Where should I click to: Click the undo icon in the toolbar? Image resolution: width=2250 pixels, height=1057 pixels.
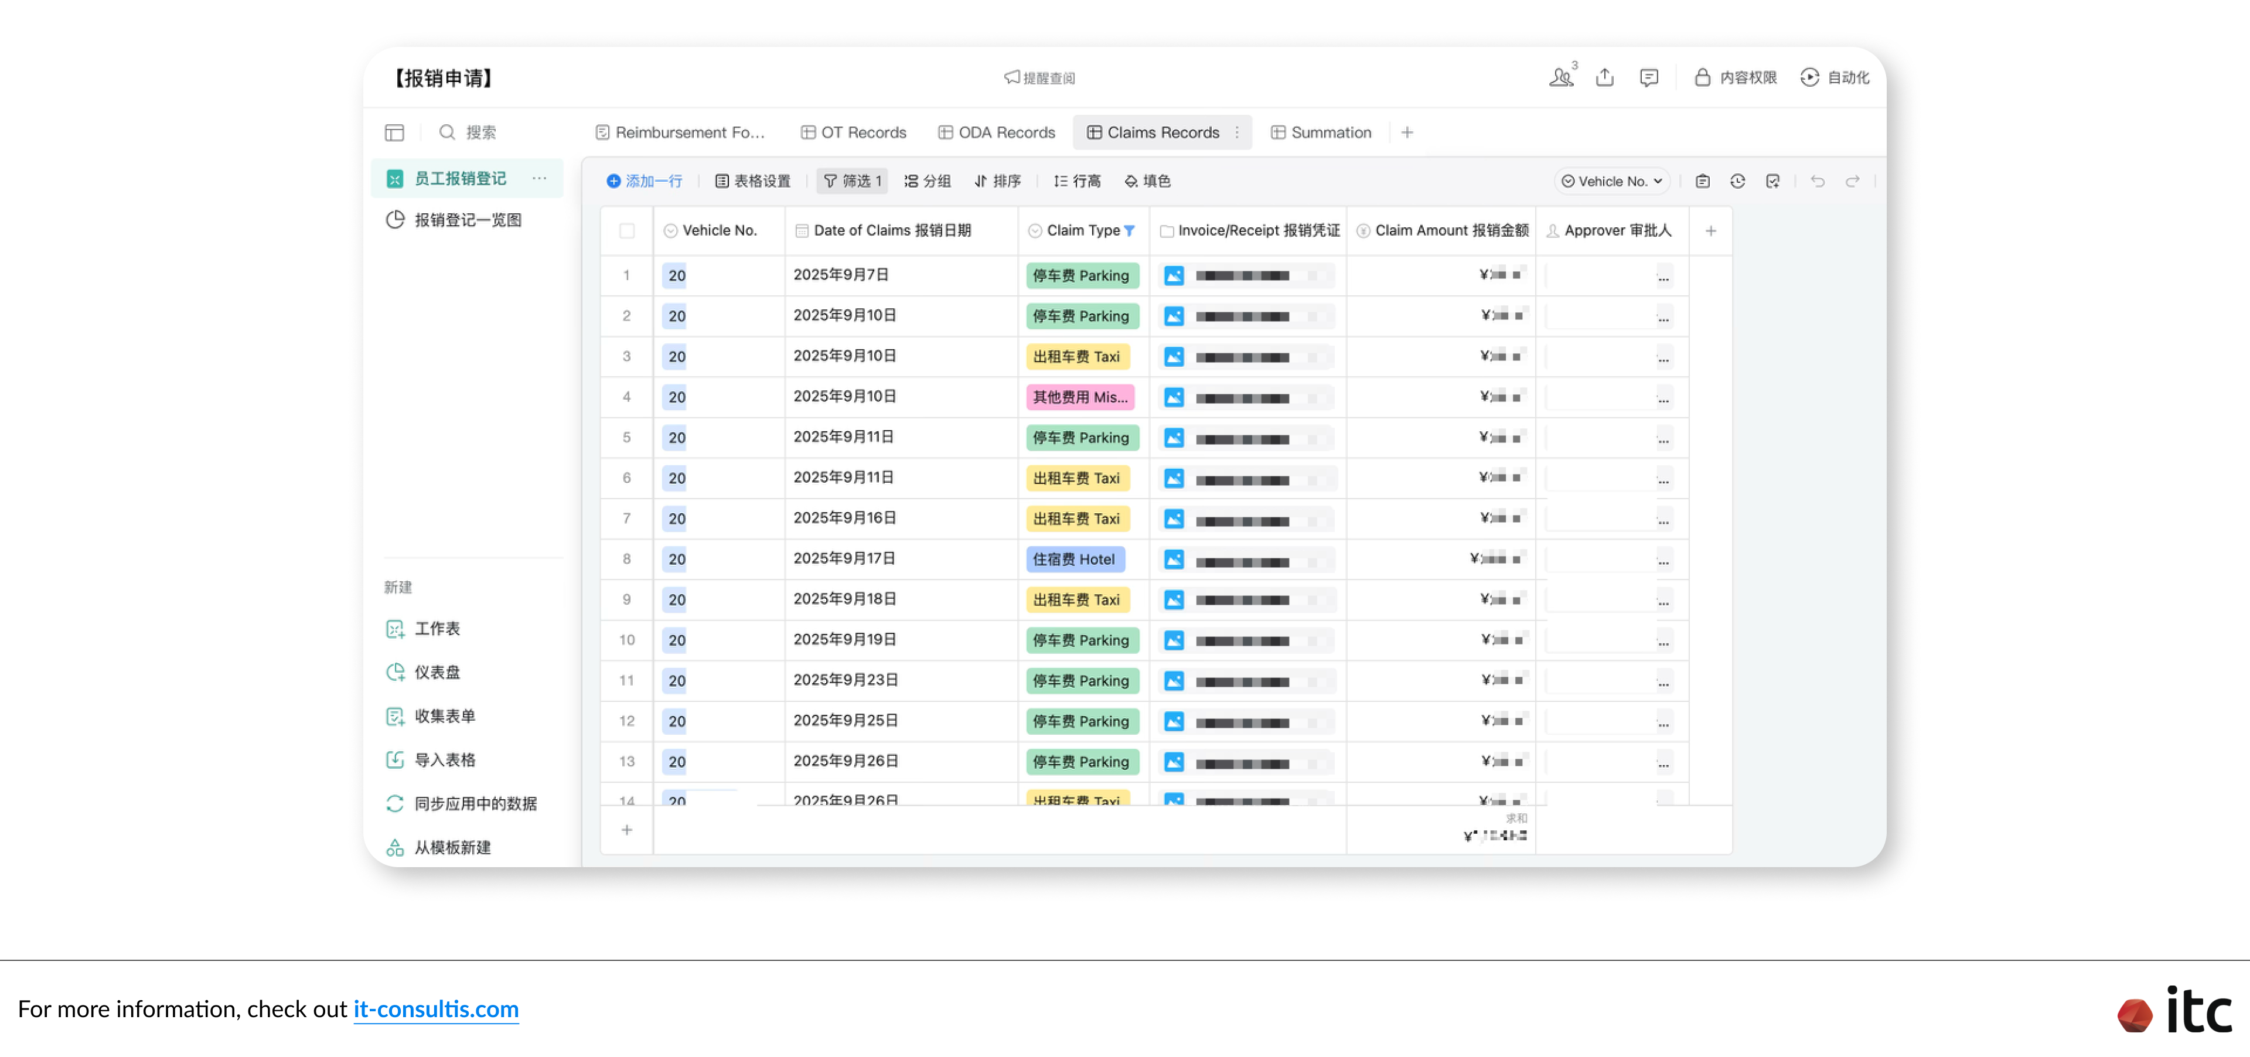[x=1818, y=181]
